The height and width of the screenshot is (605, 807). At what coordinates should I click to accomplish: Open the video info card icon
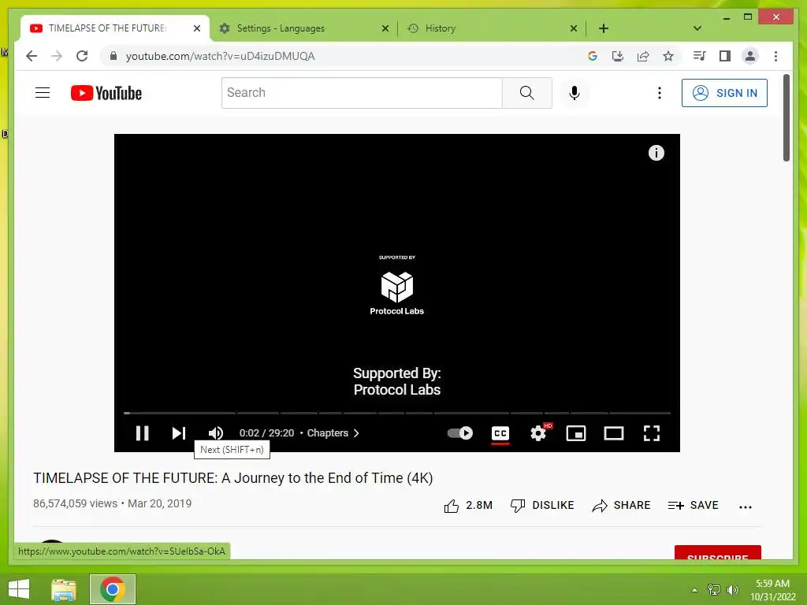656,153
